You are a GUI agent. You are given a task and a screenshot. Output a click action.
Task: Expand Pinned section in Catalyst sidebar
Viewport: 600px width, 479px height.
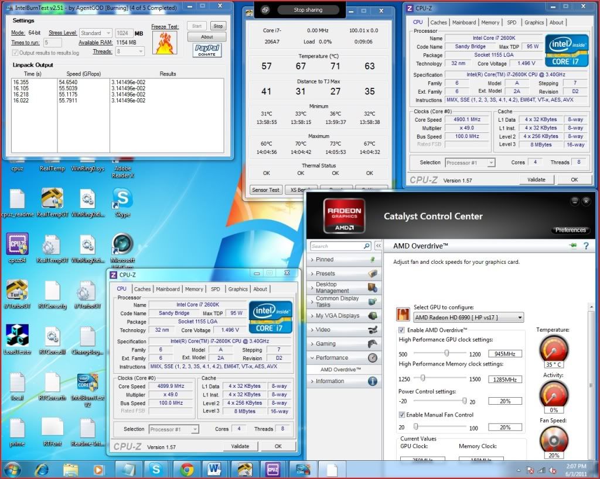pos(343,259)
